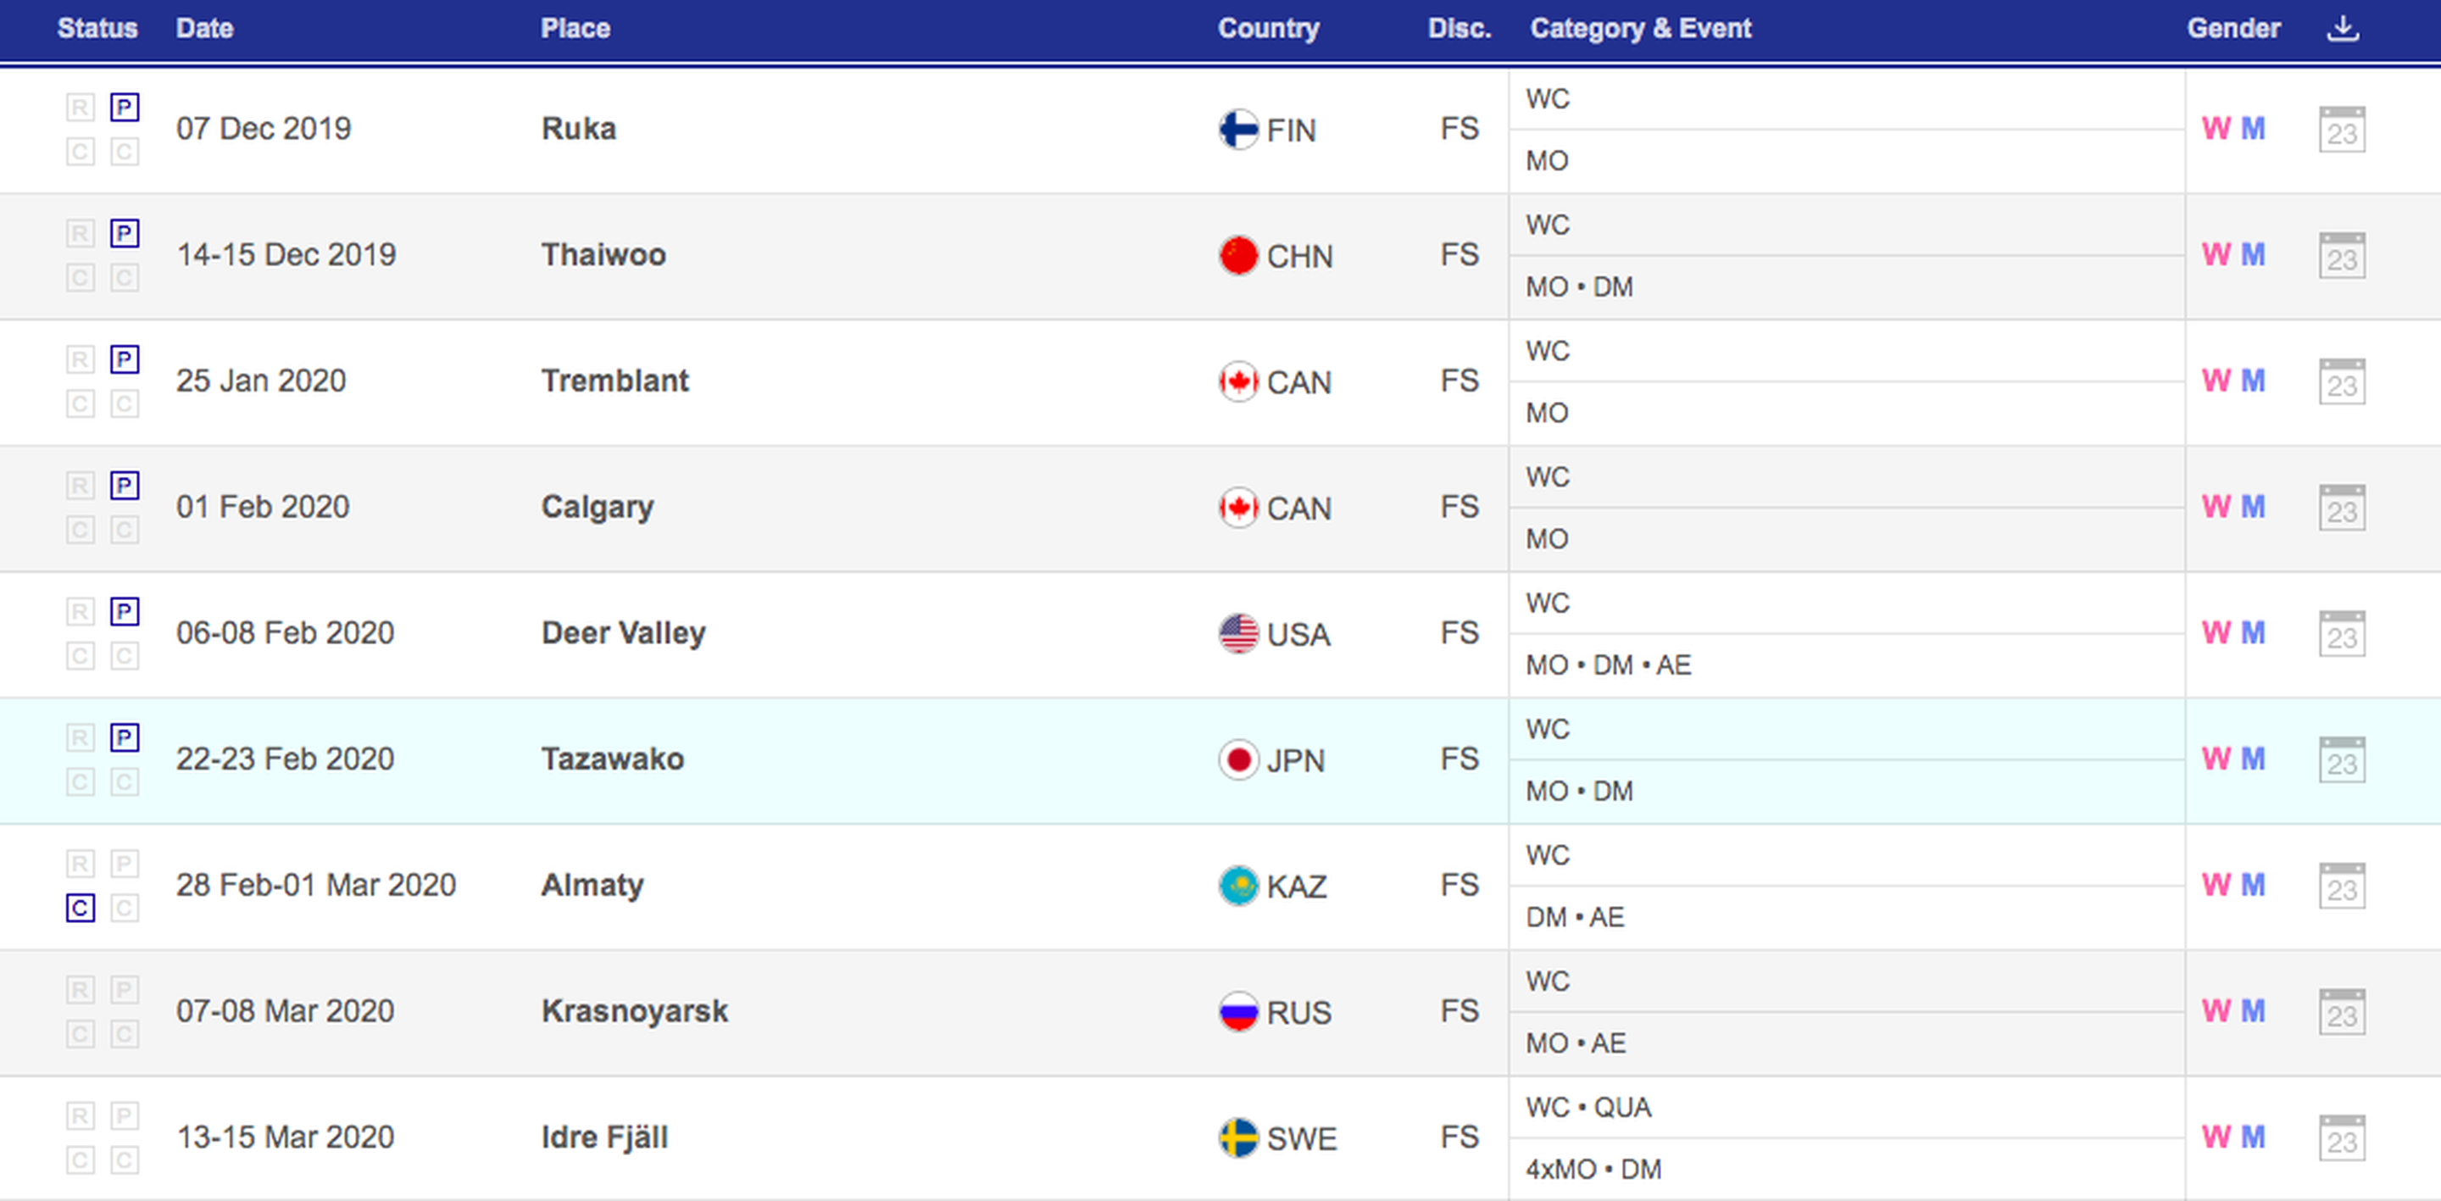Image resolution: width=2441 pixels, height=1201 pixels.
Task: Click the Finland flag icon
Action: click(x=1237, y=130)
